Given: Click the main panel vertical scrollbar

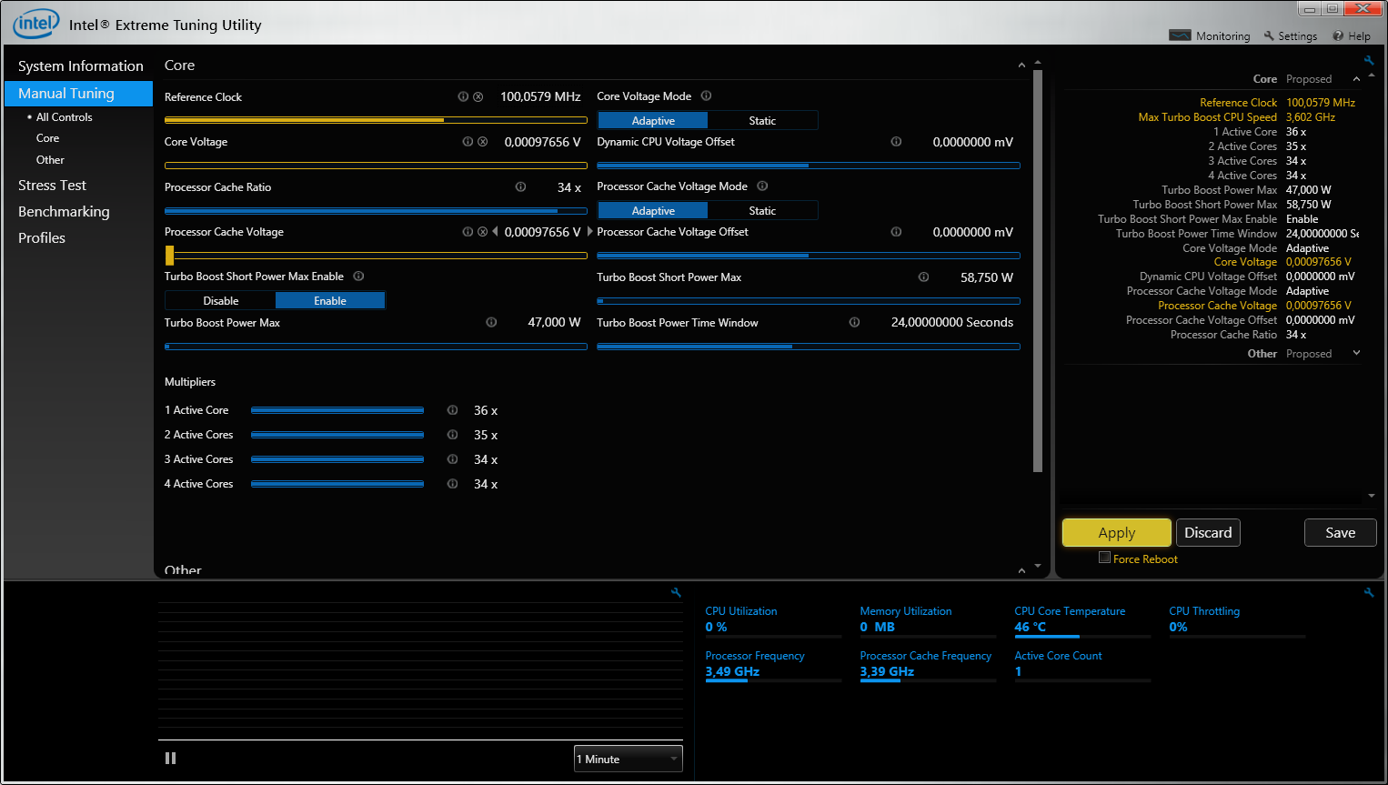Looking at the screenshot, I should point(1038,271).
